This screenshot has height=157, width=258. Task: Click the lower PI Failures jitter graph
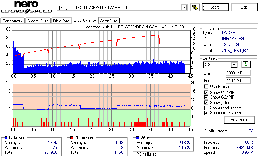(102, 105)
